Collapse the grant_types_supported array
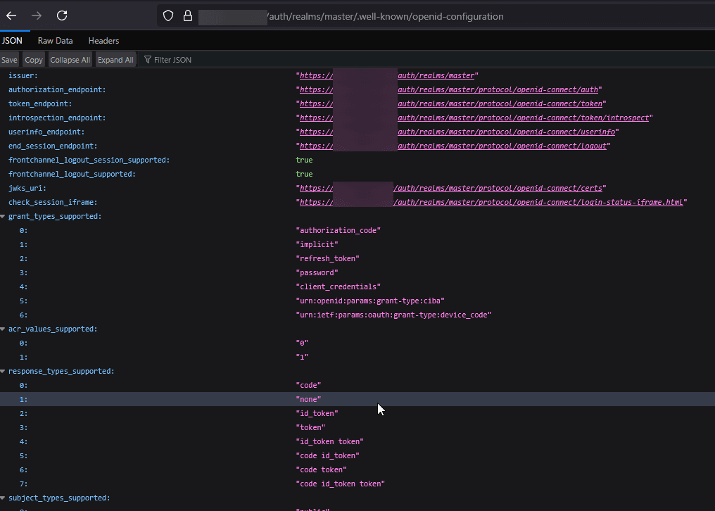The image size is (715, 511). click(3, 216)
